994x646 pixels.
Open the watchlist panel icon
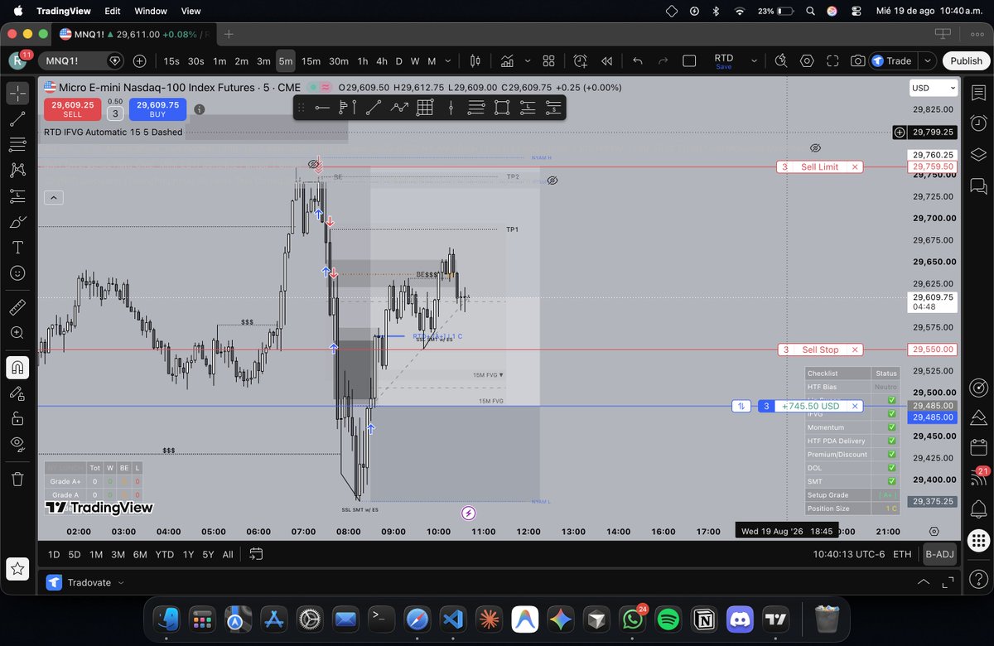point(979,94)
